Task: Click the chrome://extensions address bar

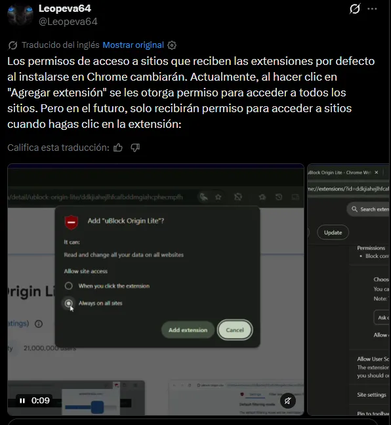Action: (x=348, y=189)
